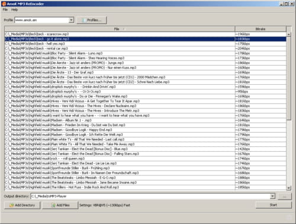Click the Settings VBR@V5 status text
This screenshot has width=296, height=224.
[x=105, y=205]
